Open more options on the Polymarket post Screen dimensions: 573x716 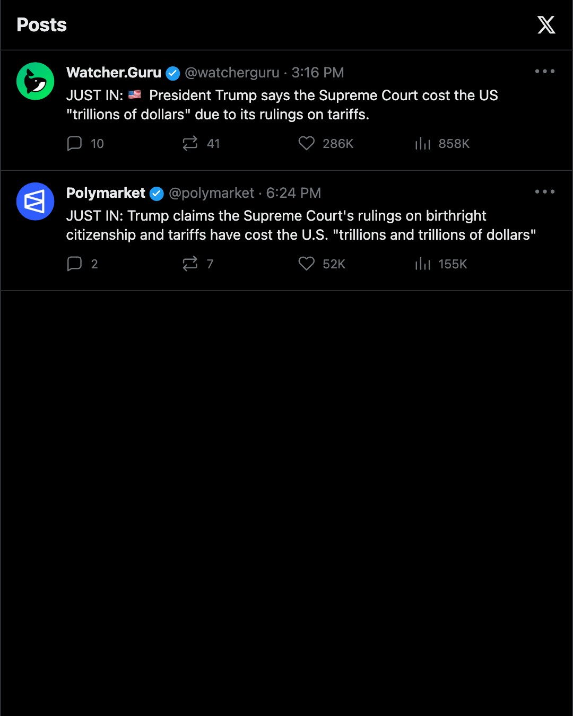point(545,191)
